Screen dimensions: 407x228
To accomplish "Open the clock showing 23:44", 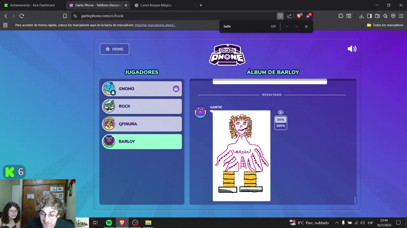I will [x=384, y=223].
